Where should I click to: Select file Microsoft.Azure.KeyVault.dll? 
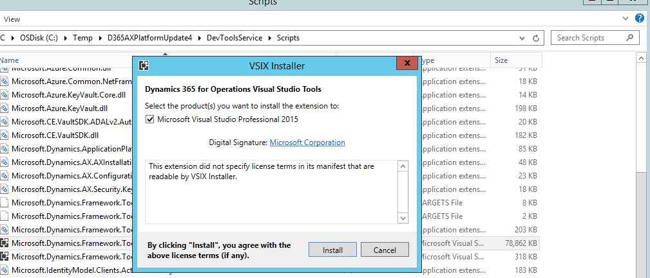[x=60, y=109]
